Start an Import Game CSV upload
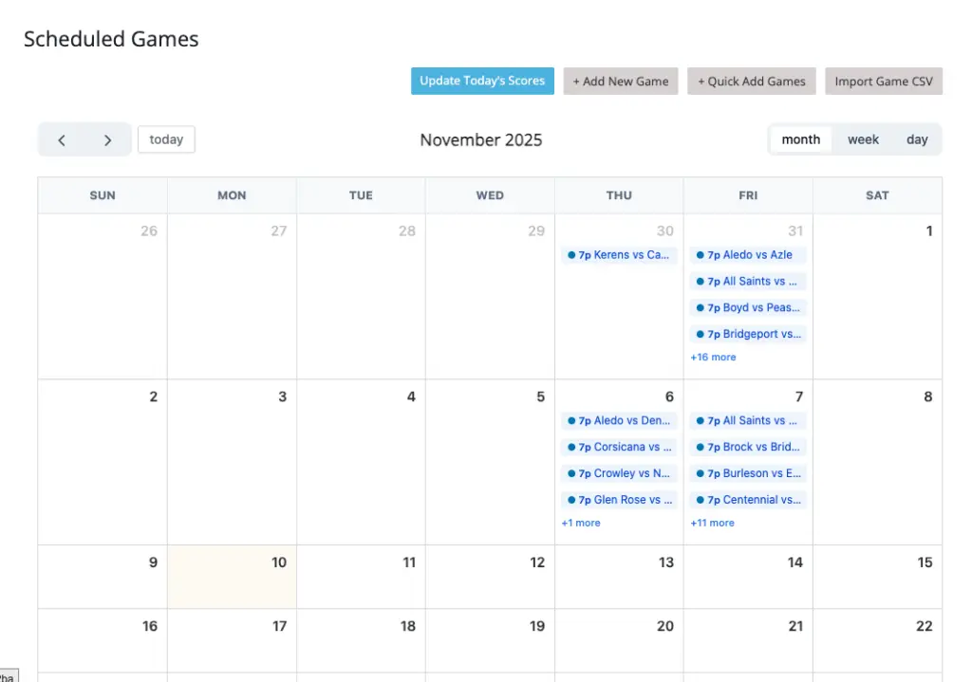 883,81
